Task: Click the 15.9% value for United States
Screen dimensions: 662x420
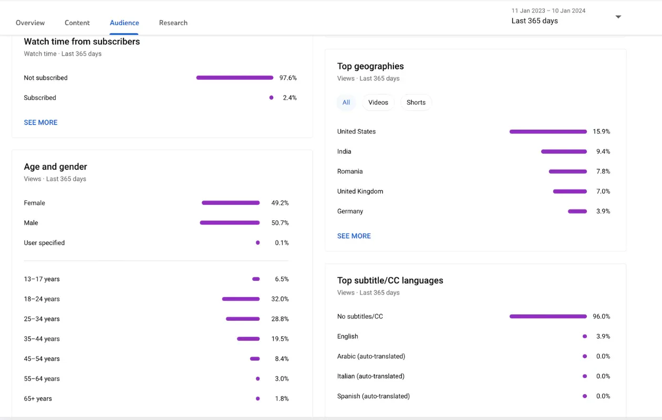Action: pyautogui.click(x=602, y=131)
